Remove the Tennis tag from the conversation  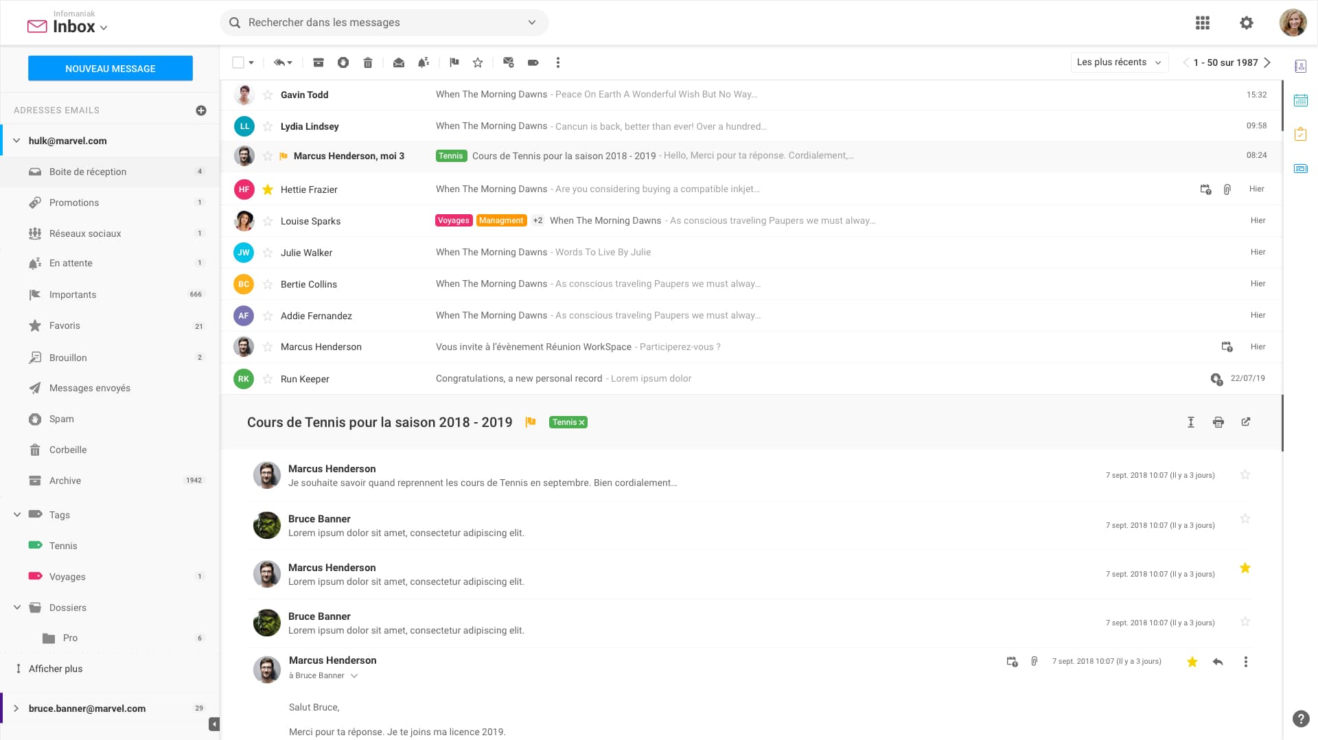pos(580,422)
